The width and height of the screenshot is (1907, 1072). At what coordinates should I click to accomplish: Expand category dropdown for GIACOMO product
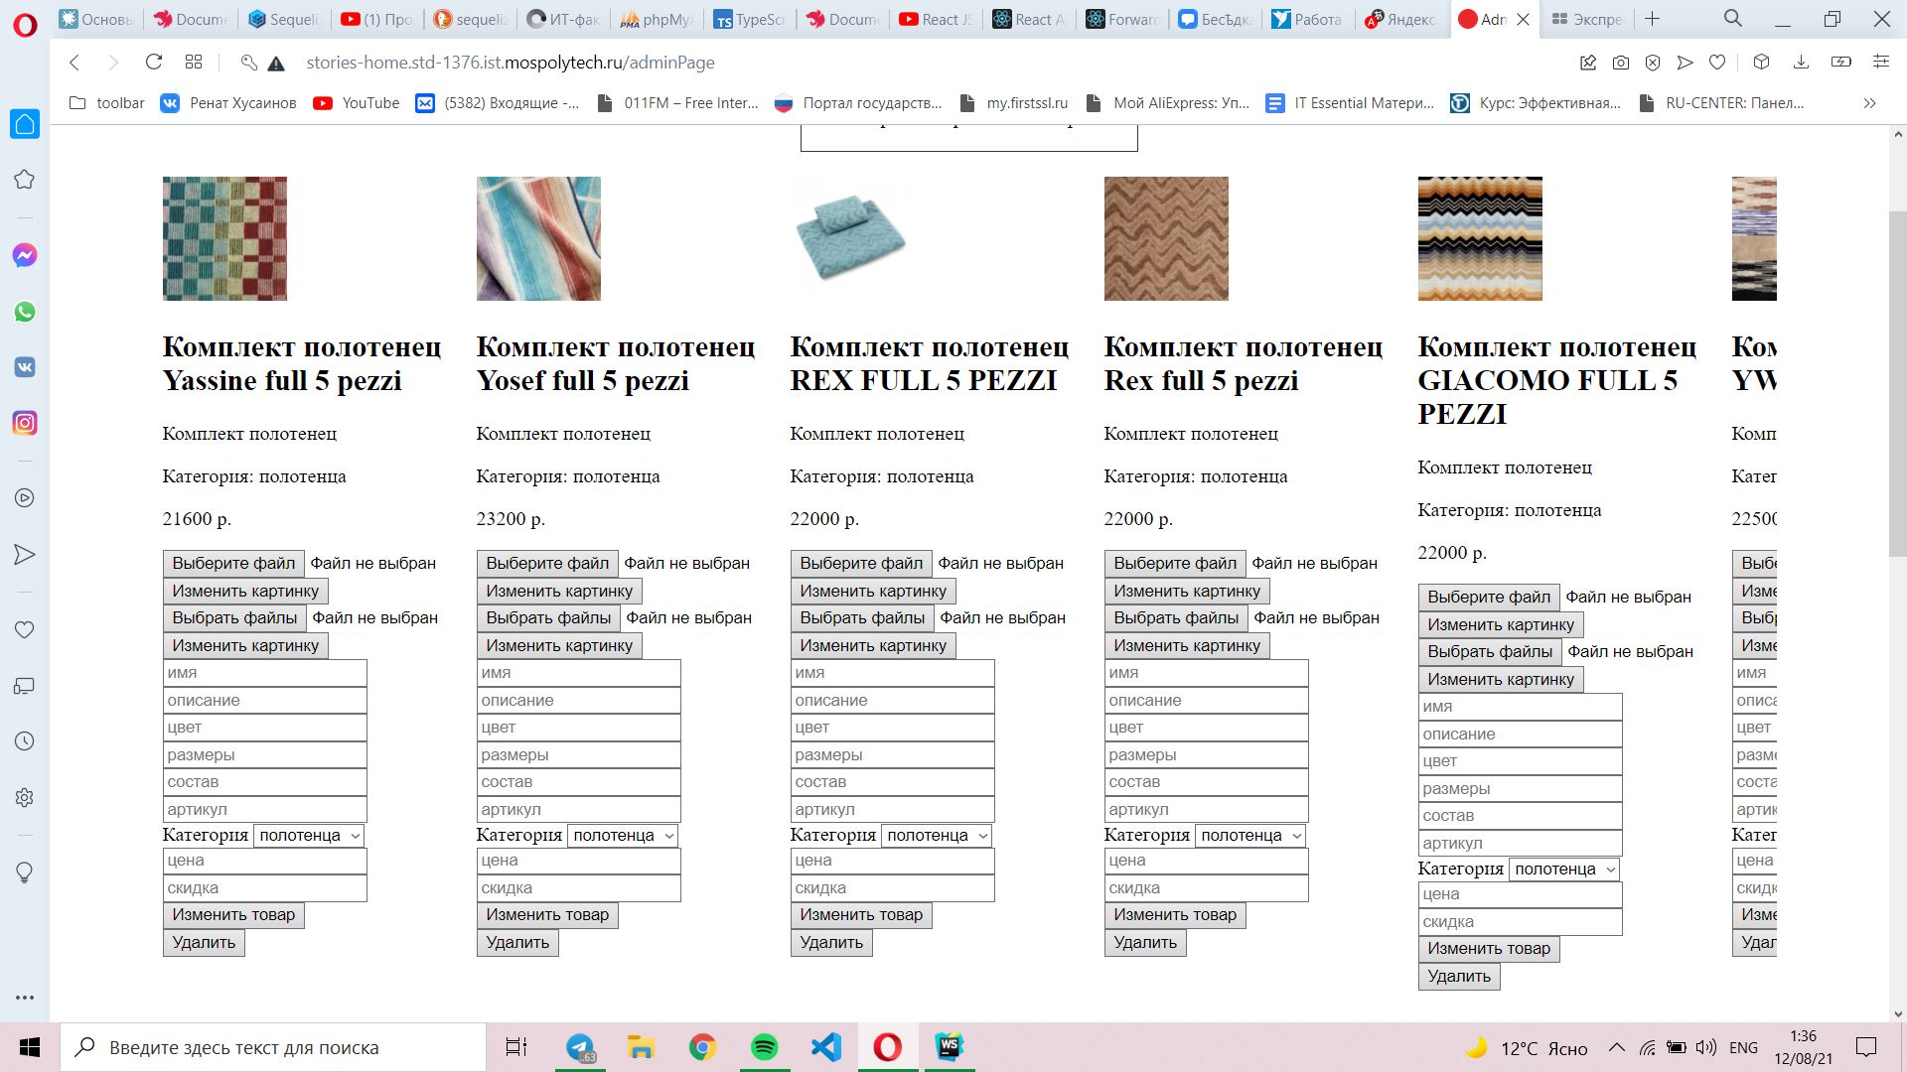click(x=1564, y=870)
